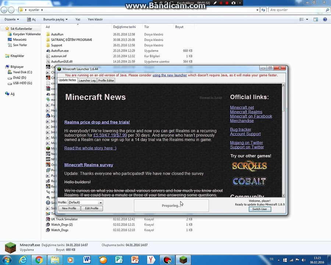Click the Aç toolbar item
The width and height of the screenshot is (331, 265).
(x=32, y=20)
